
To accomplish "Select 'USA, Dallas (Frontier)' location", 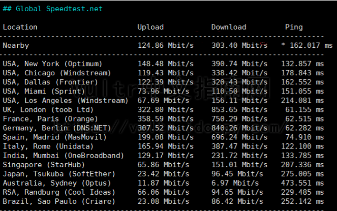I will (x=50, y=82).
